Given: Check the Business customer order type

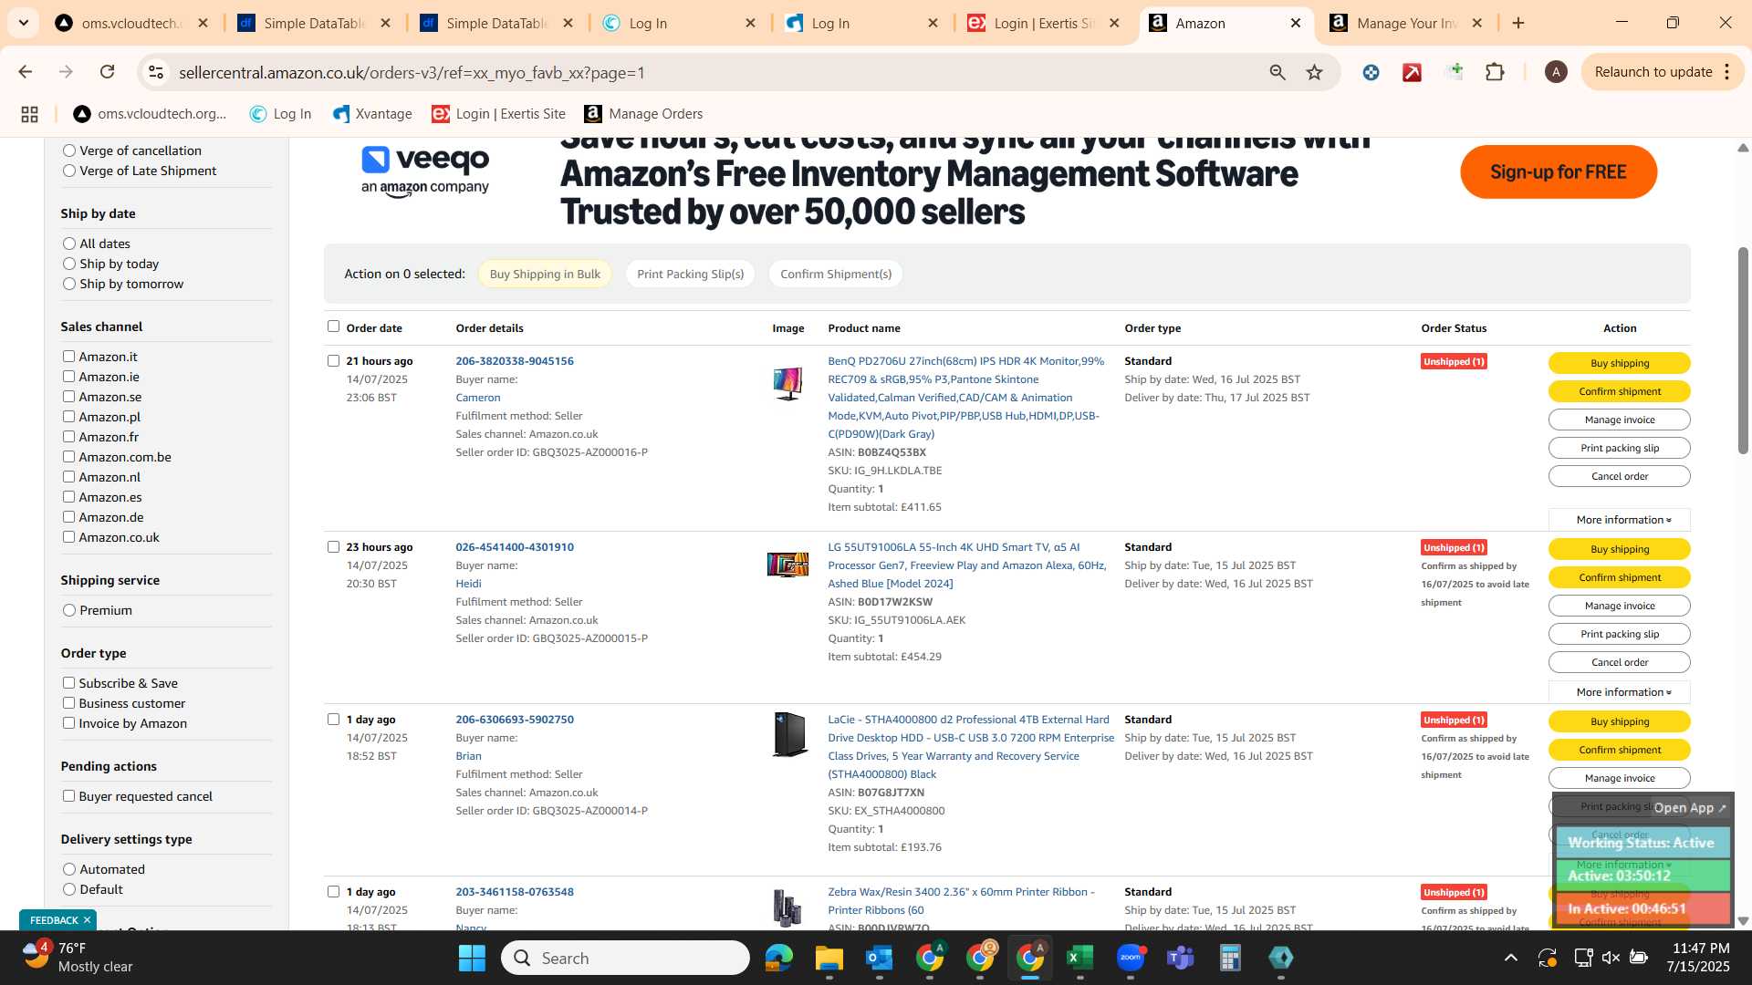Looking at the screenshot, I should tap(68, 703).
